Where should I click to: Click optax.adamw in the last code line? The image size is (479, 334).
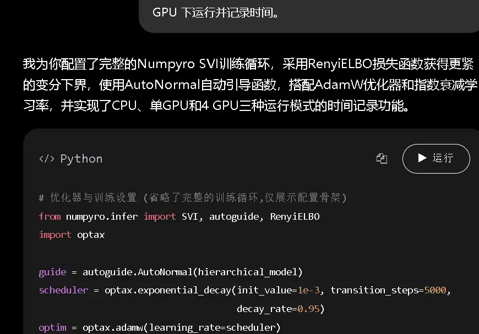(113, 327)
